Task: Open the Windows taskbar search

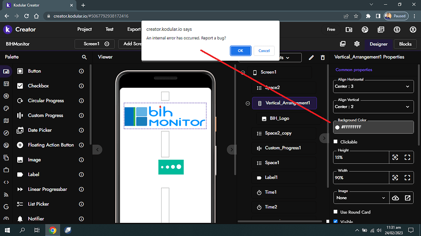Action: tap(22, 230)
